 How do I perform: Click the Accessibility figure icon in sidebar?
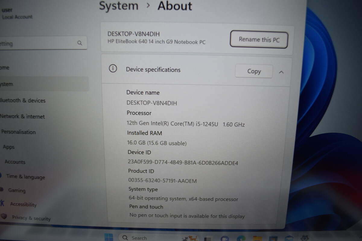pyautogui.click(x=2, y=203)
